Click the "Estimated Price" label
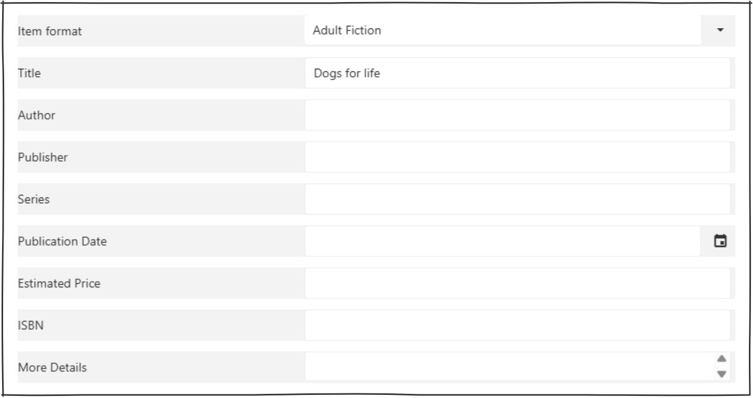 tap(59, 283)
